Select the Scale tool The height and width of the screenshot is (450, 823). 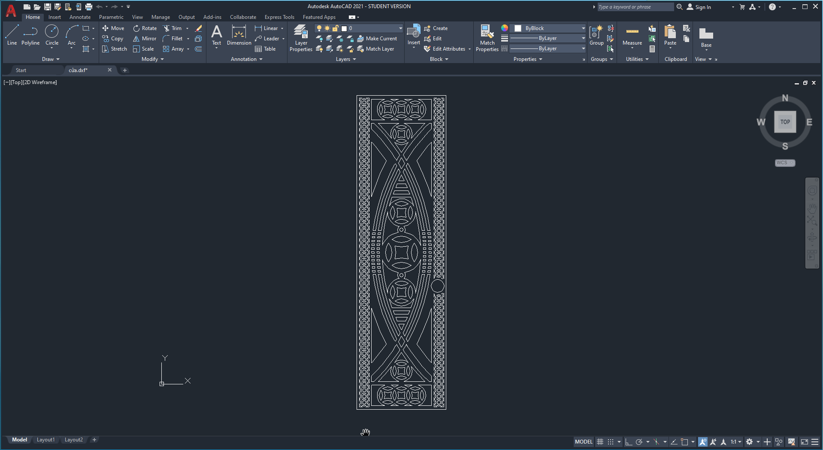[143, 49]
